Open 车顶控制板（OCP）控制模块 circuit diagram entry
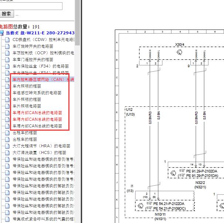 43,53
